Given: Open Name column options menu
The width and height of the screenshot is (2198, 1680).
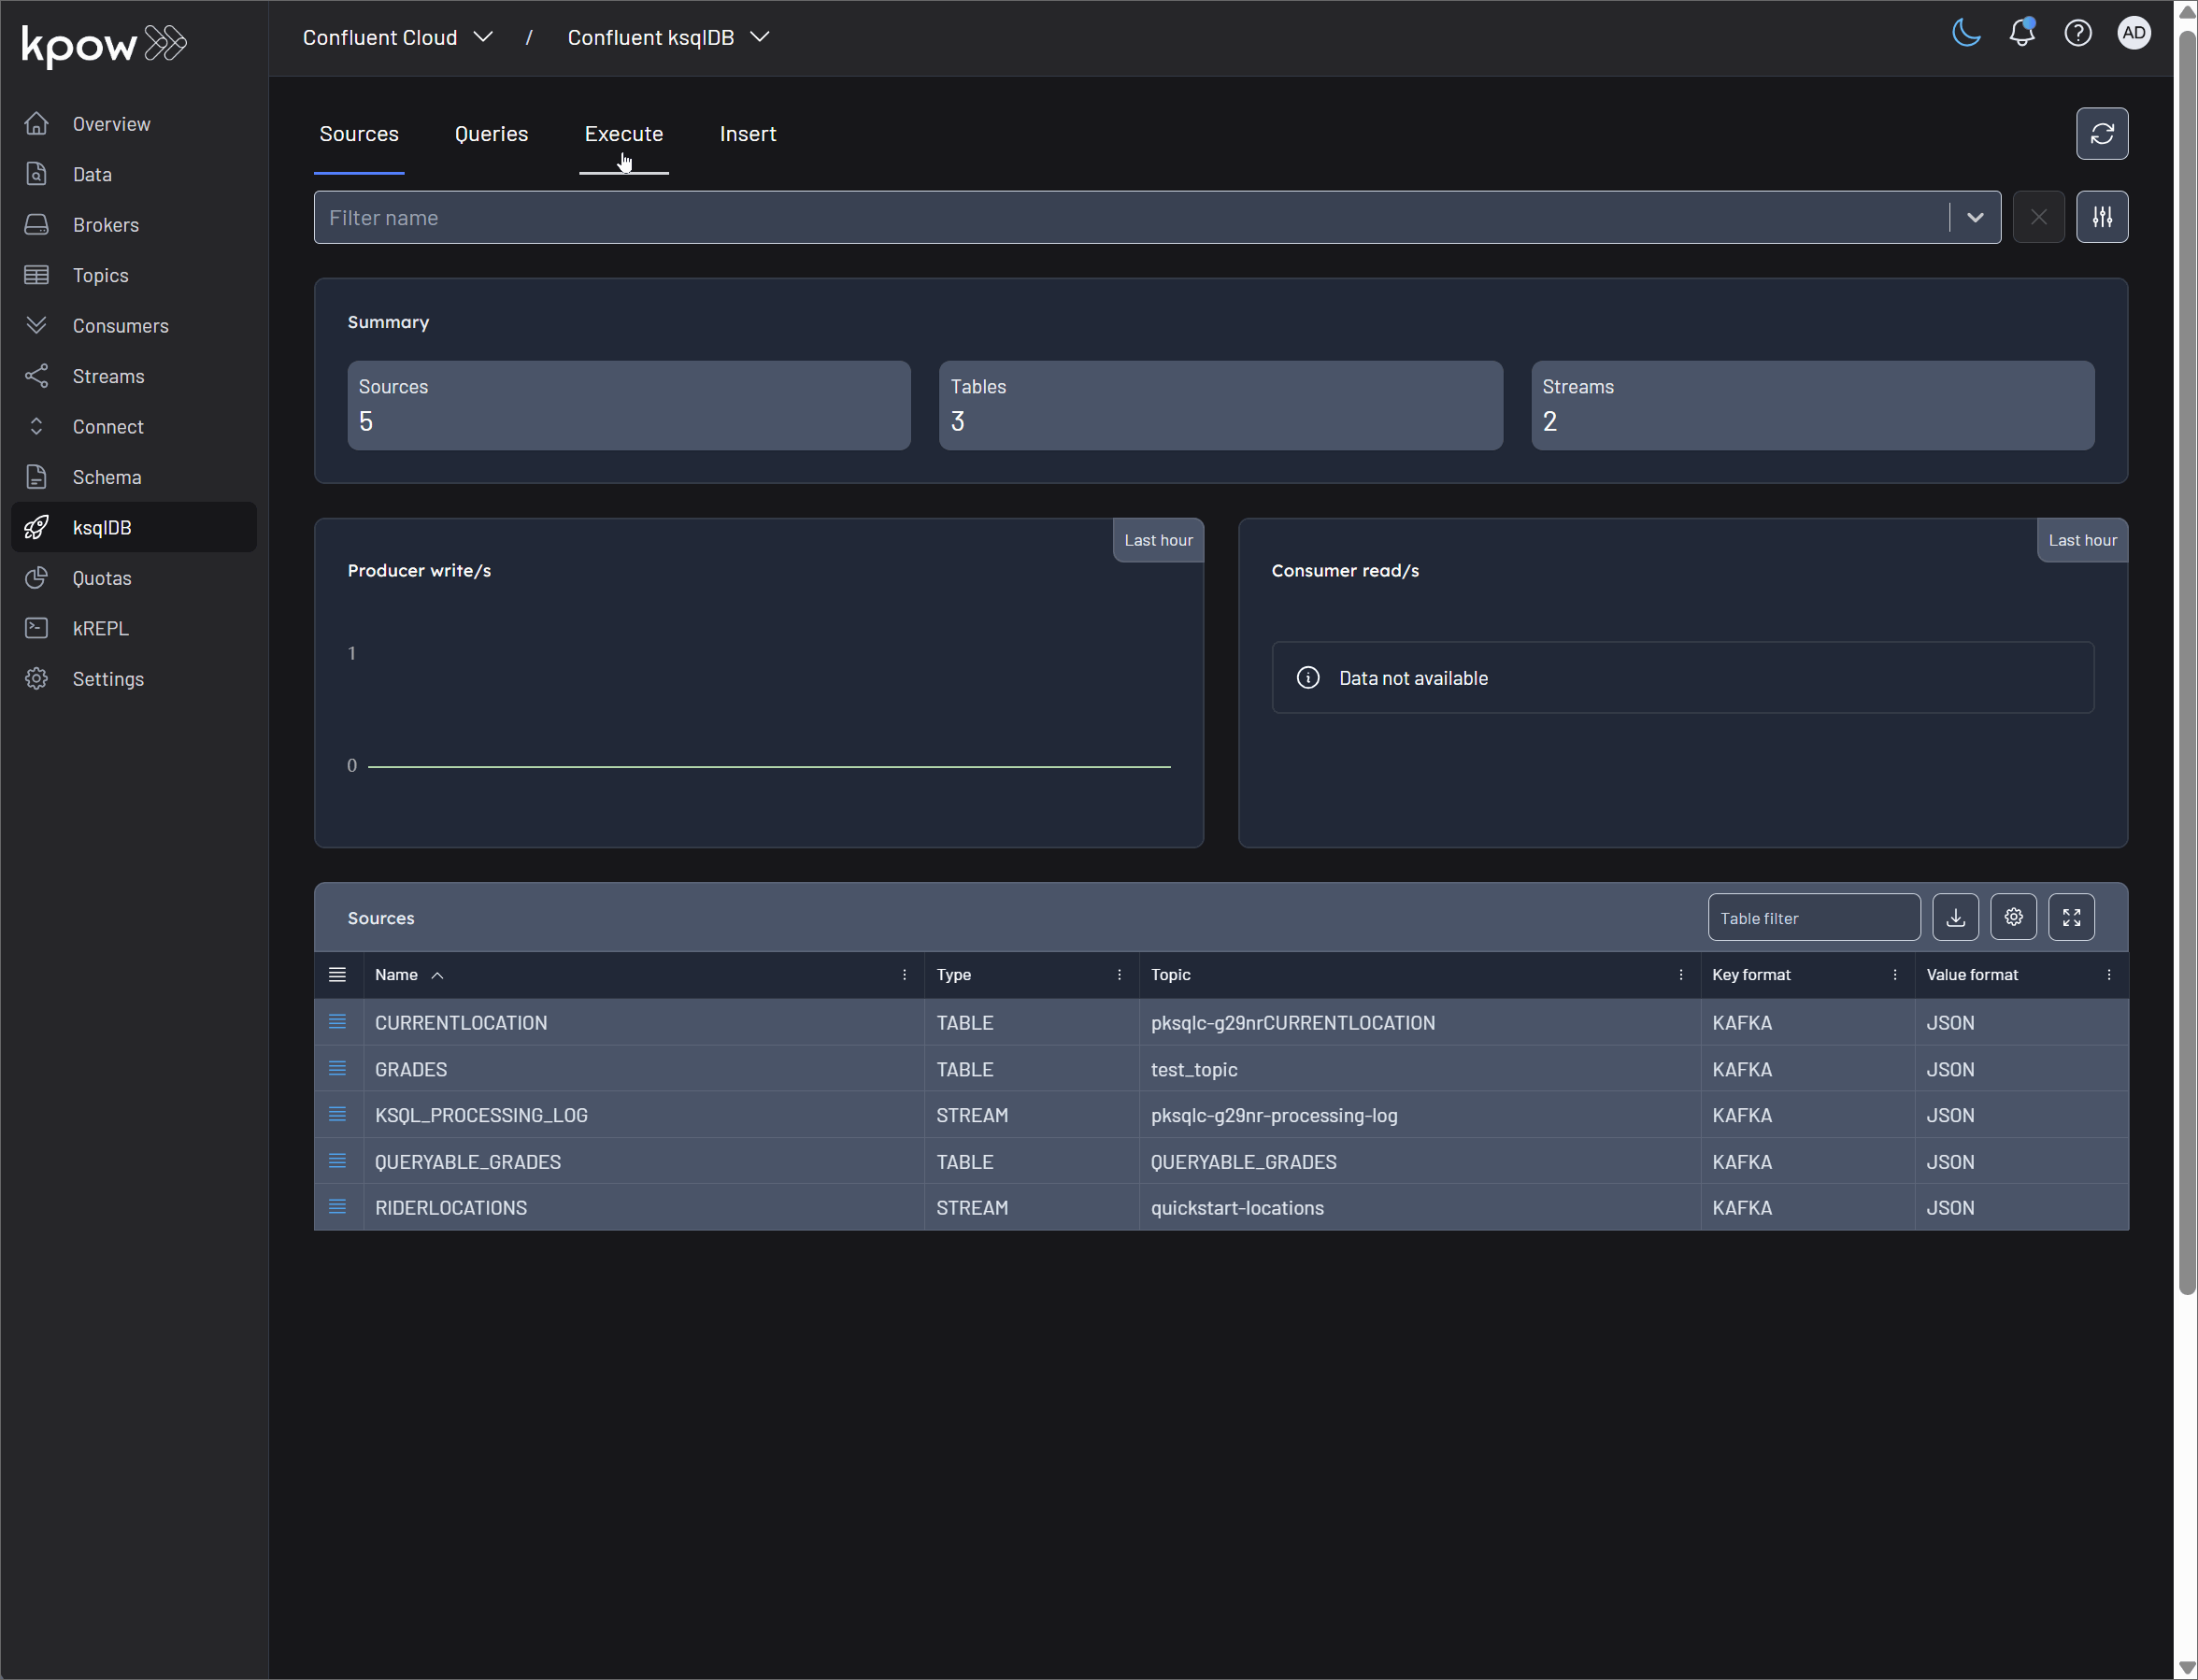Looking at the screenshot, I should click(x=905, y=975).
